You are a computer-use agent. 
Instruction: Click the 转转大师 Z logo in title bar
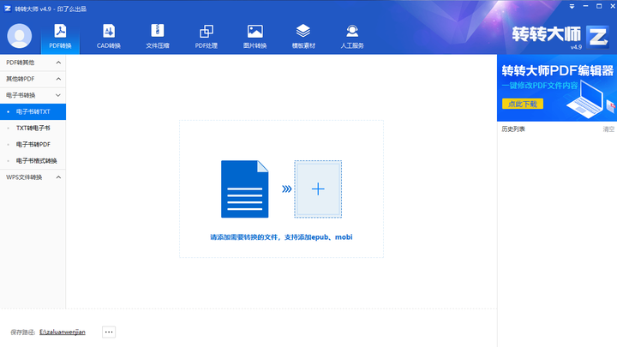(8, 9)
